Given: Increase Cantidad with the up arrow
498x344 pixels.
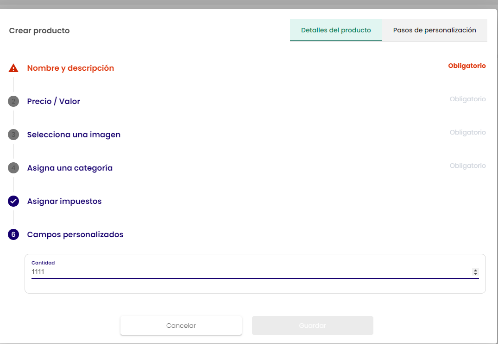Looking at the screenshot, I should pos(475,270).
